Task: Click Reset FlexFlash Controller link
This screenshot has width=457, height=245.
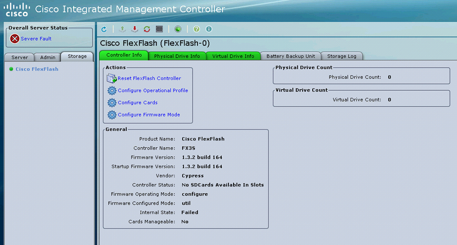Action: click(x=149, y=78)
